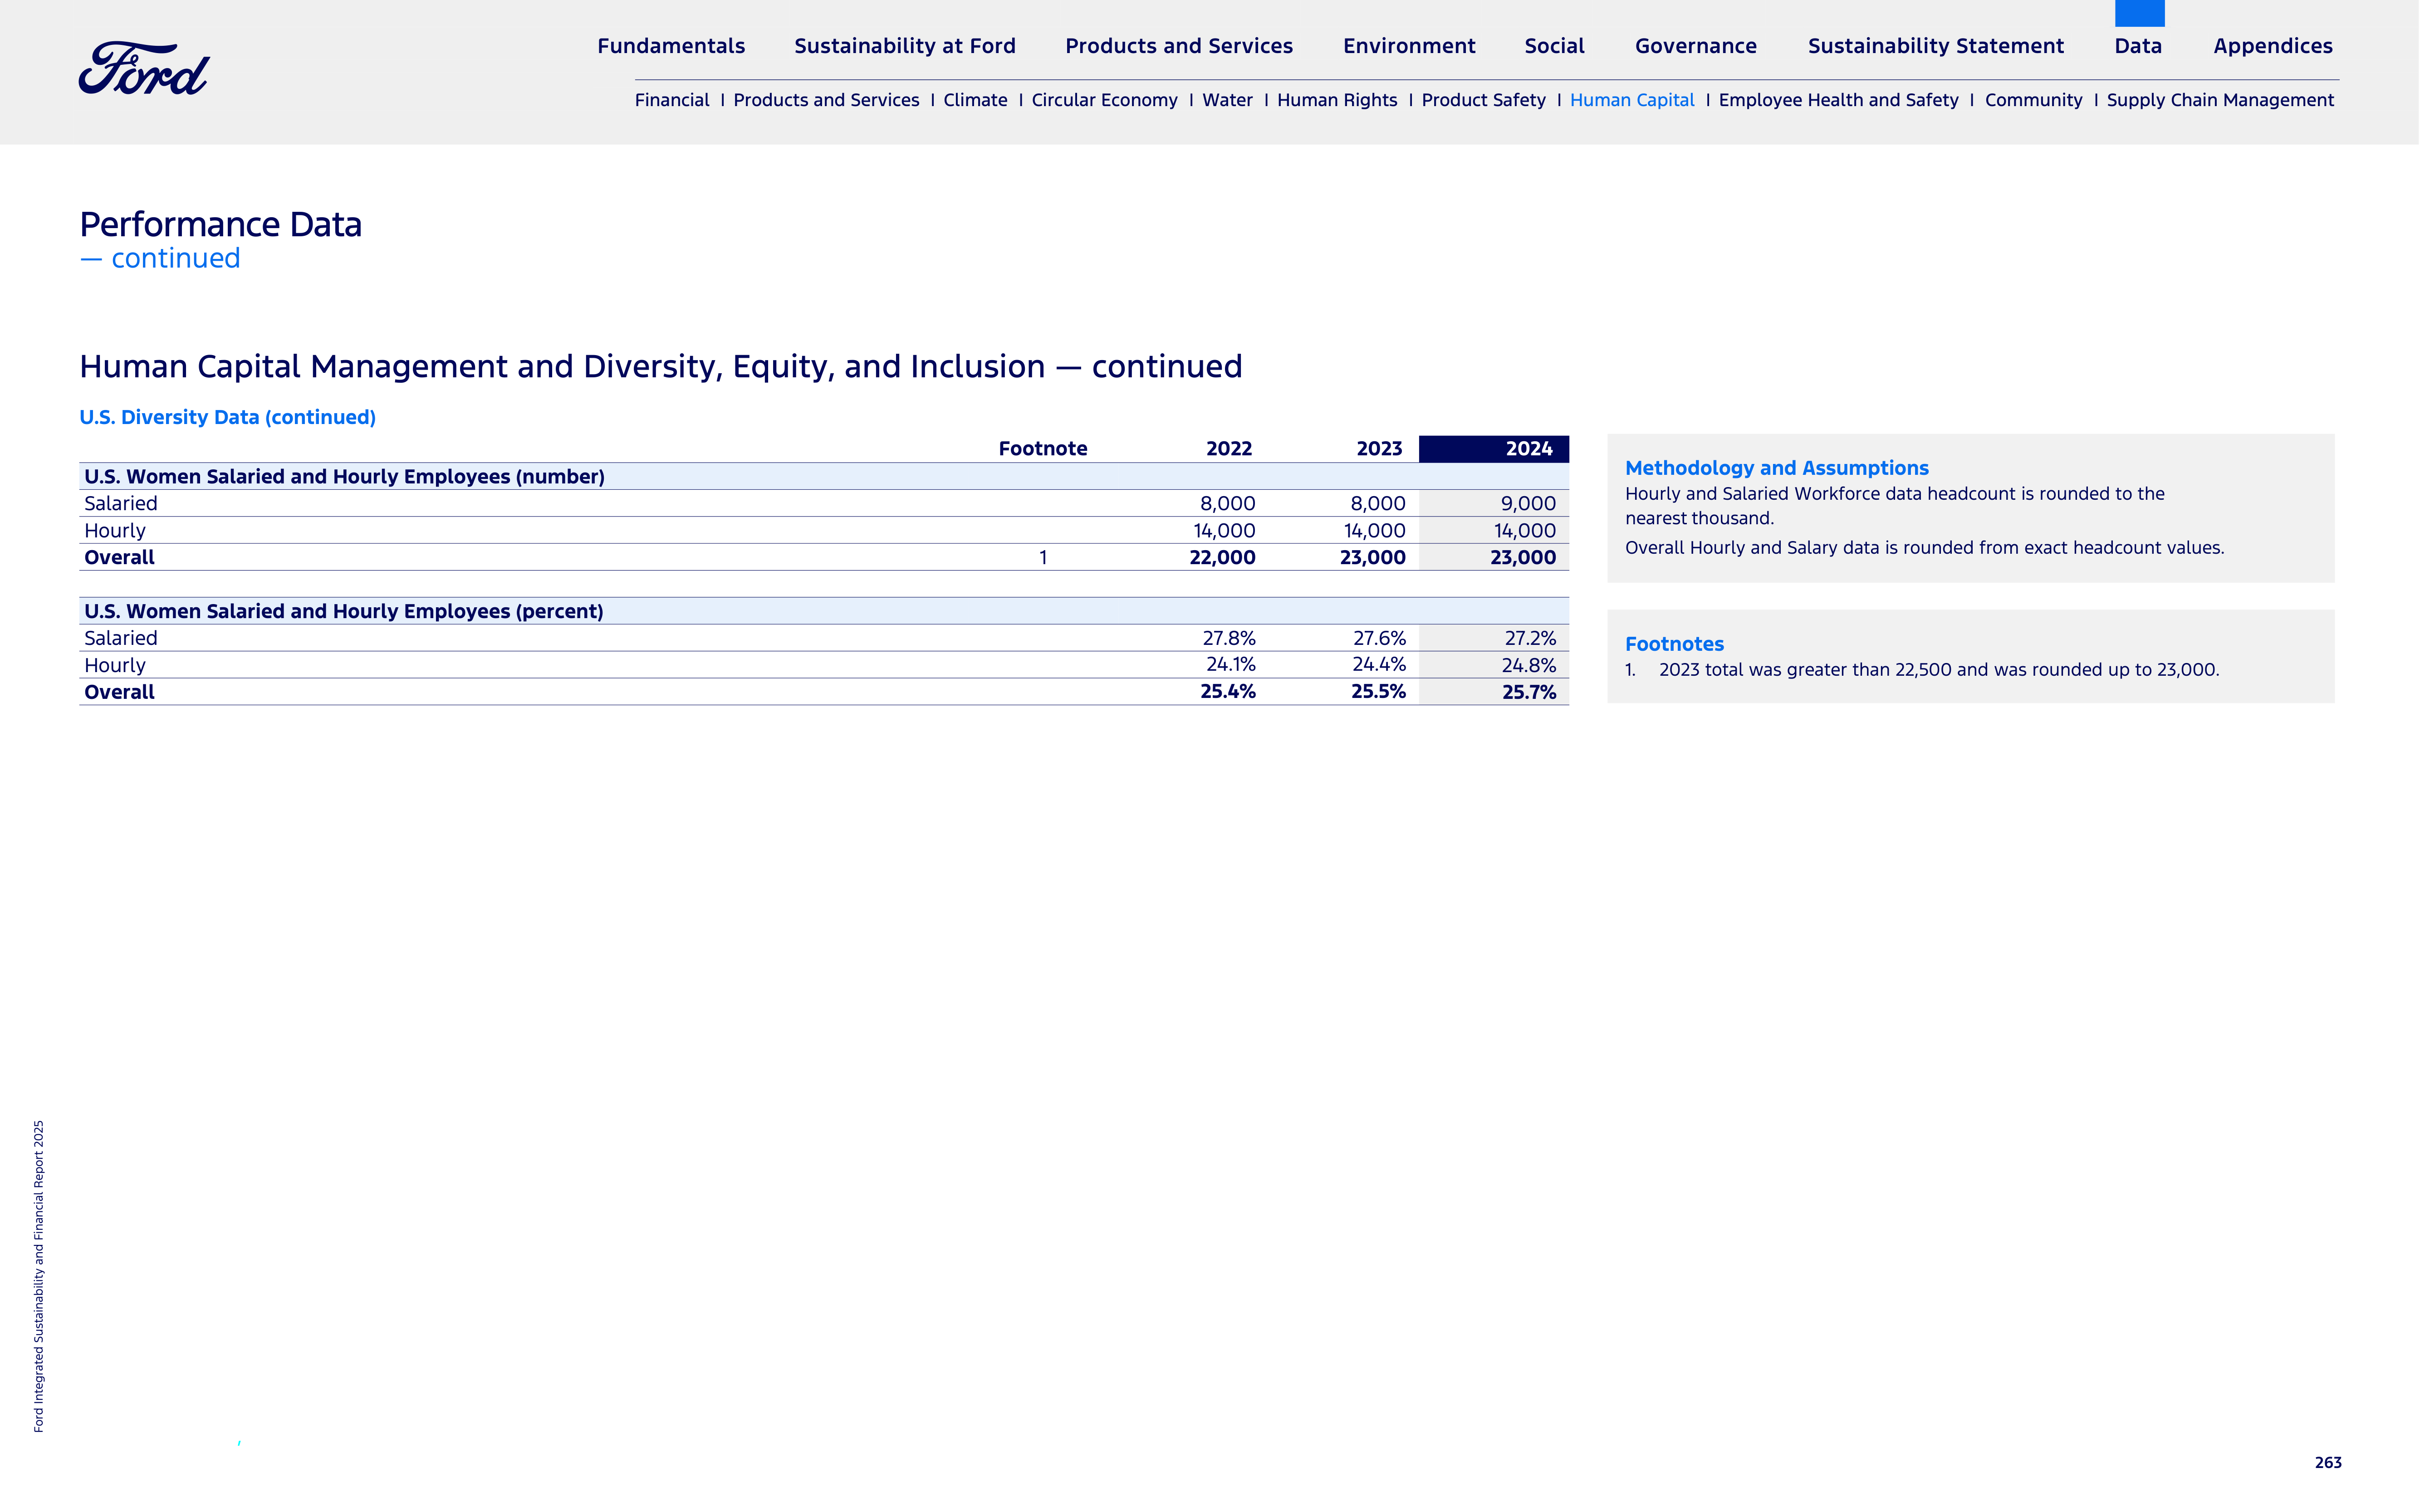Screen dimensions: 2420x1512
Task: Open the Fundamentals section tab
Action: tap(671, 46)
